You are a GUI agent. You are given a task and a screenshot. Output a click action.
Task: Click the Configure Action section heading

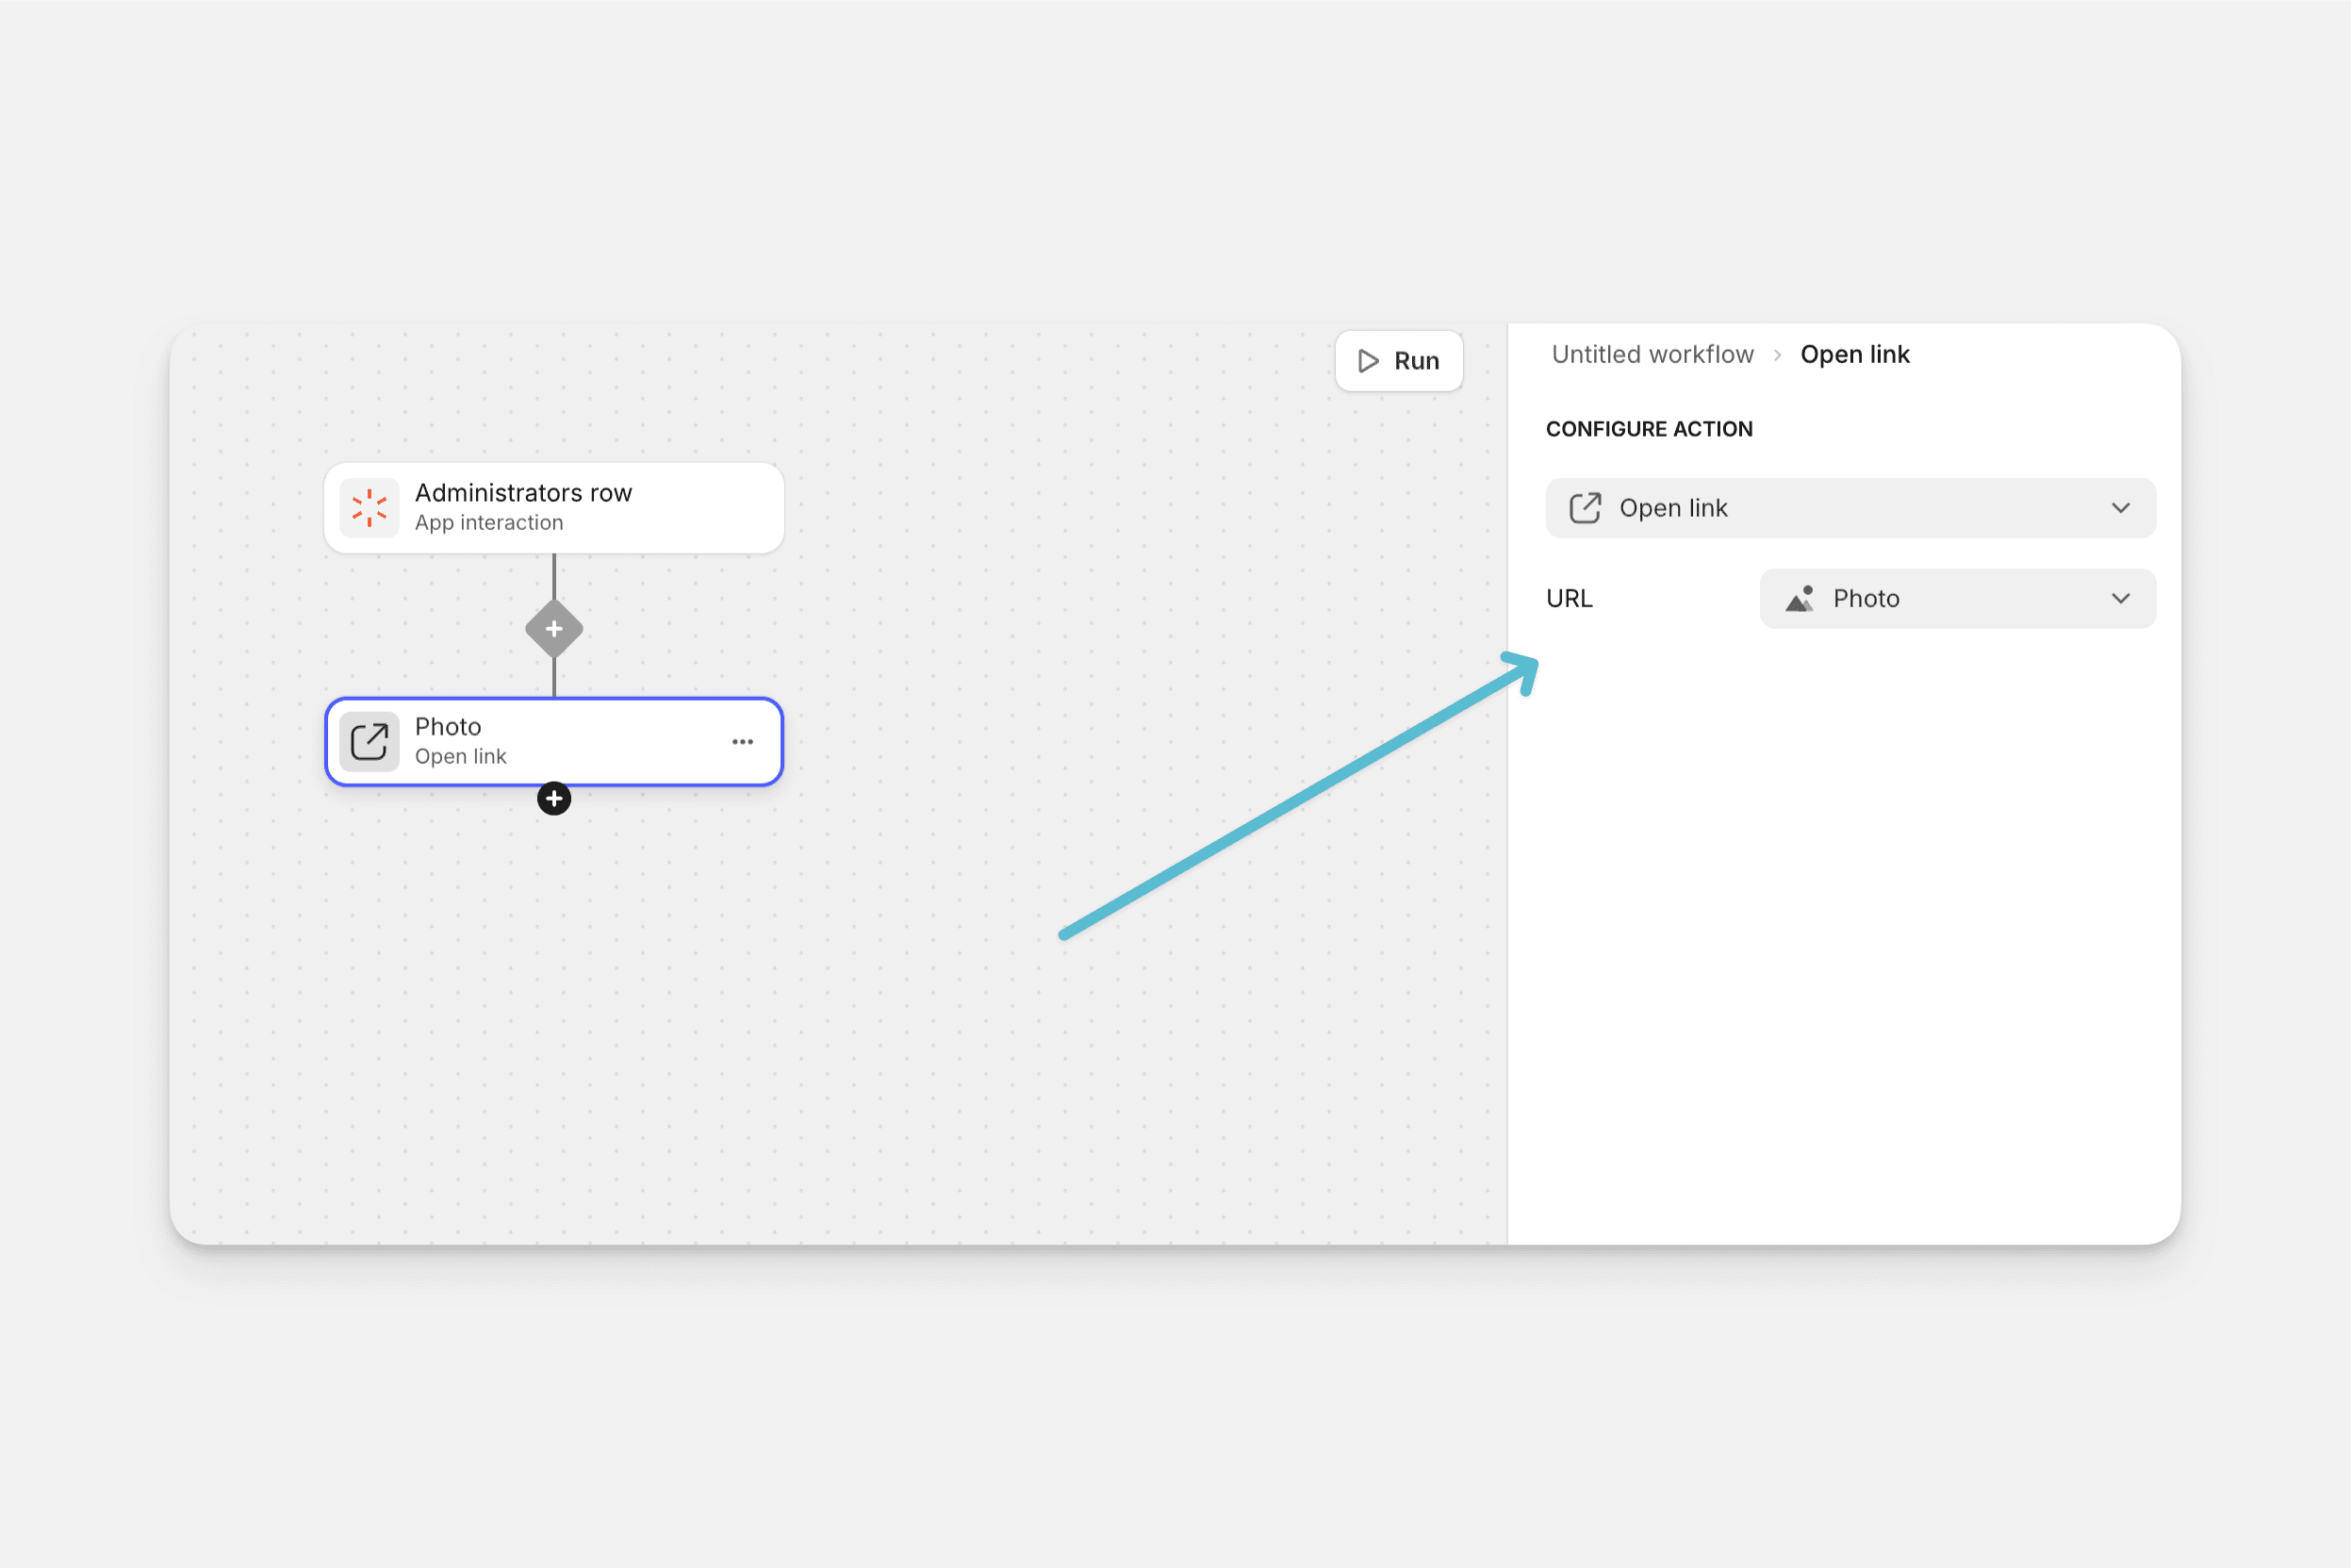point(1649,429)
